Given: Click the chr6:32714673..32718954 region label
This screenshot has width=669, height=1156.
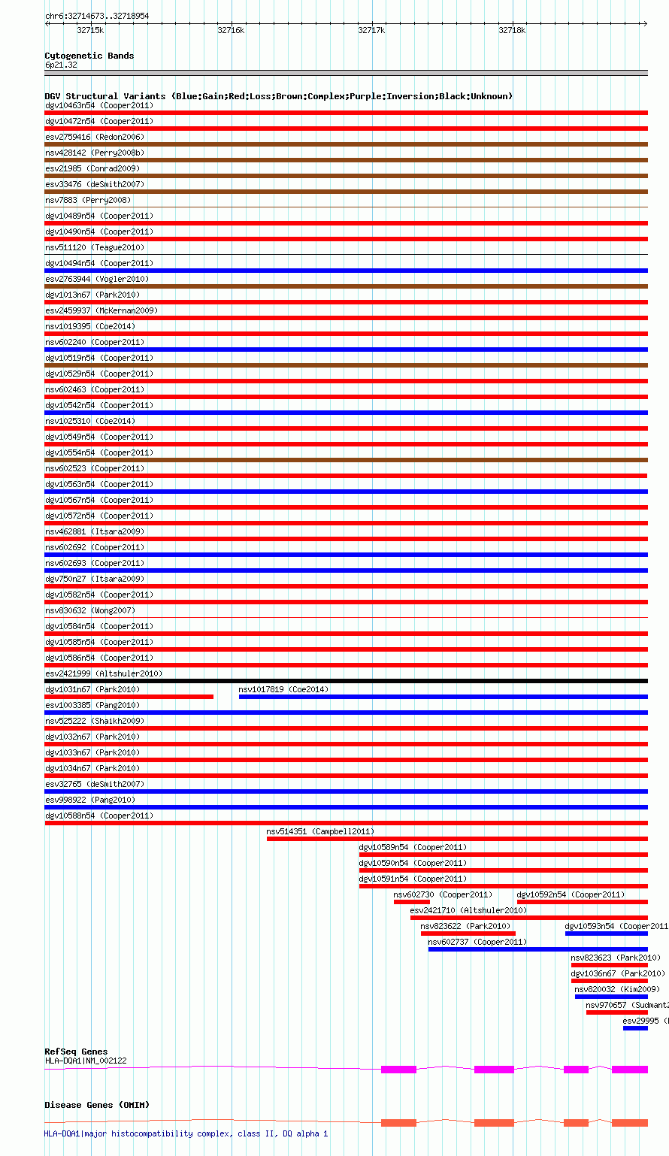Looking at the screenshot, I should click(97, 16).
